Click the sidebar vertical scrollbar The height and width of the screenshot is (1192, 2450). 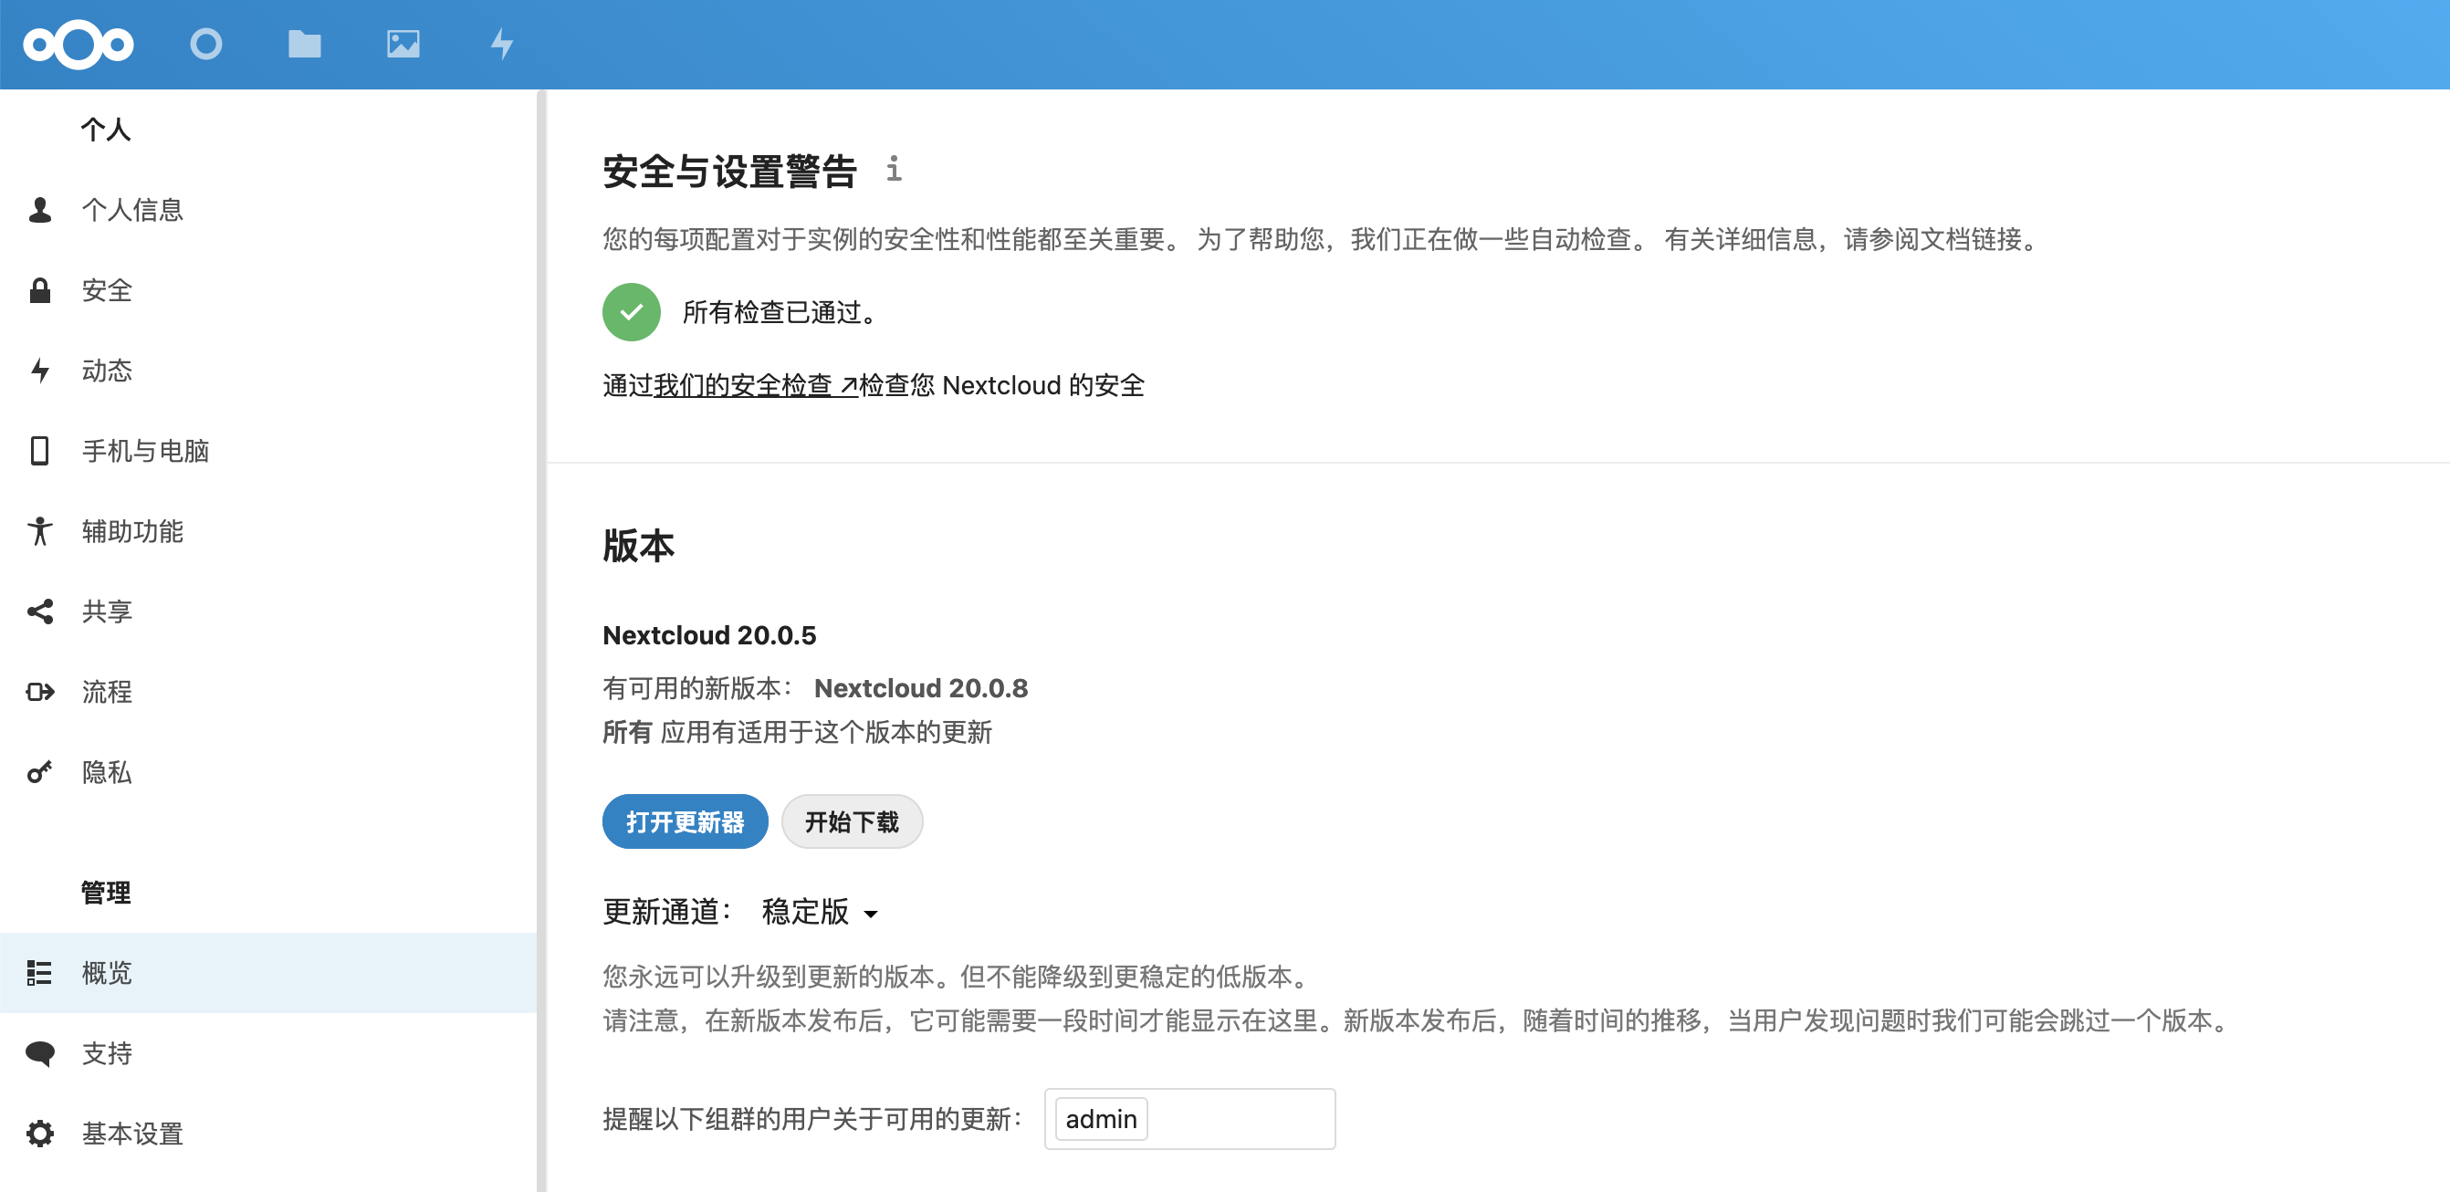coord(541,640)
